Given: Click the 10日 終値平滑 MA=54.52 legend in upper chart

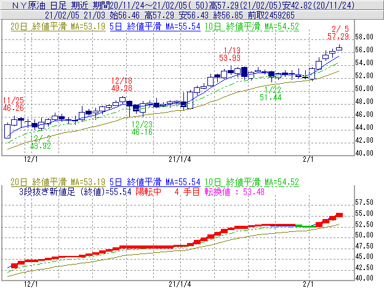Looking at the screenshot, I should [x=252, y=26].
